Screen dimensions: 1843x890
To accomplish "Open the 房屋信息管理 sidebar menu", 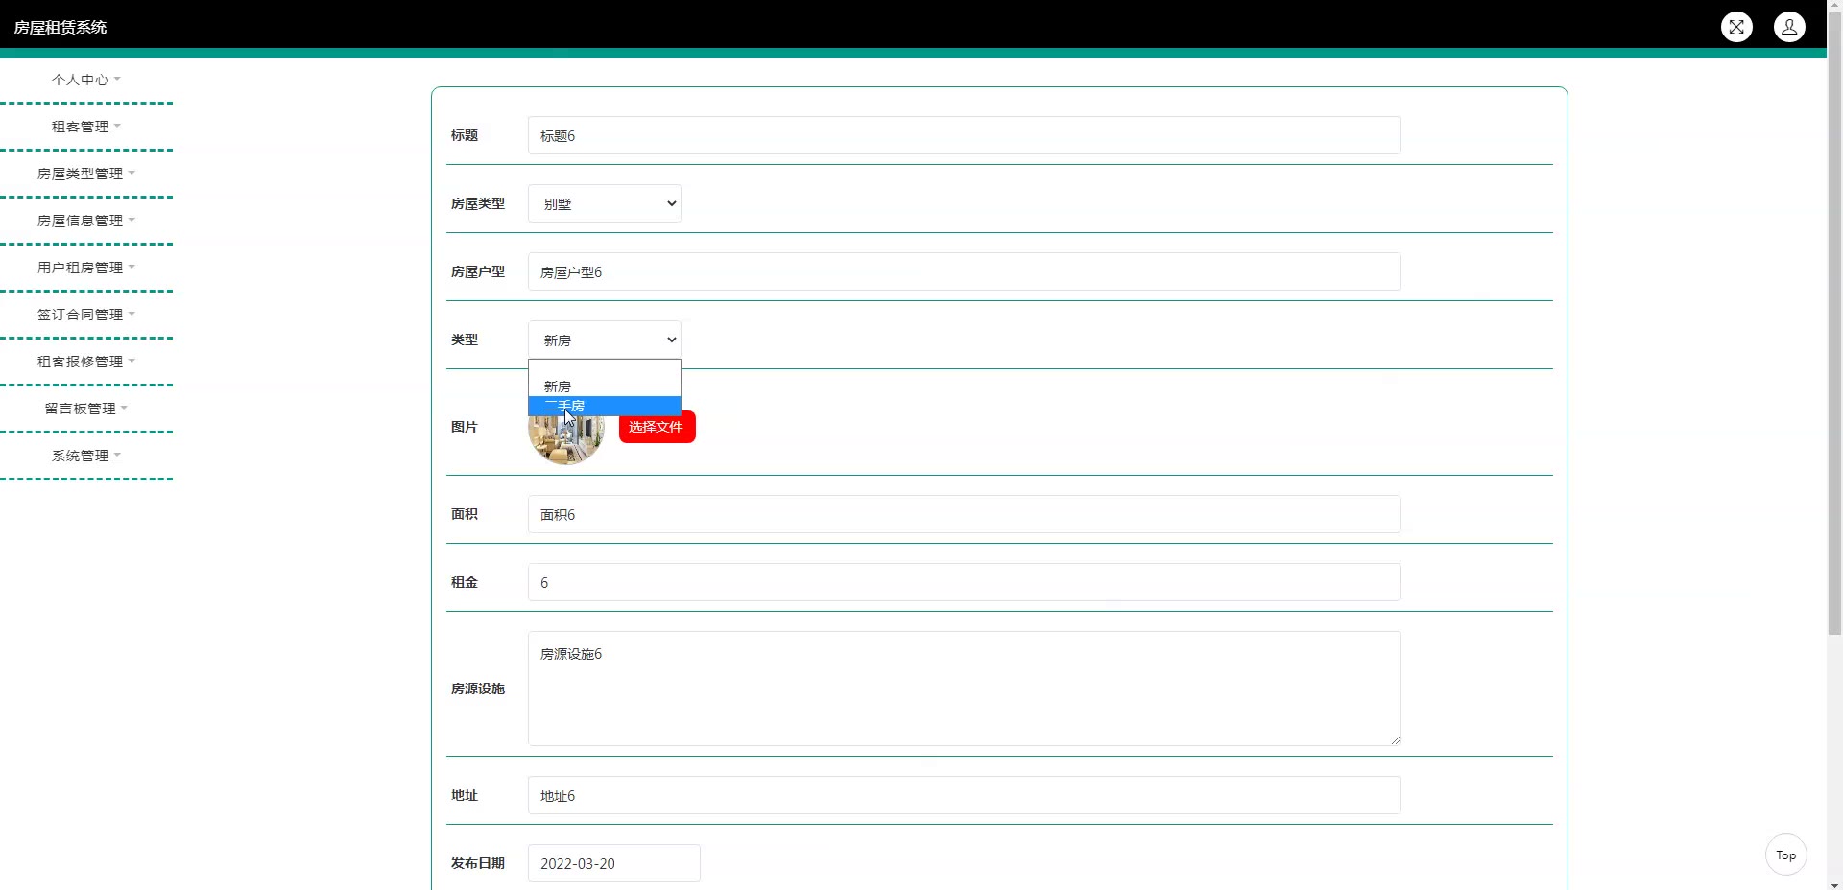I will point(86,221).
